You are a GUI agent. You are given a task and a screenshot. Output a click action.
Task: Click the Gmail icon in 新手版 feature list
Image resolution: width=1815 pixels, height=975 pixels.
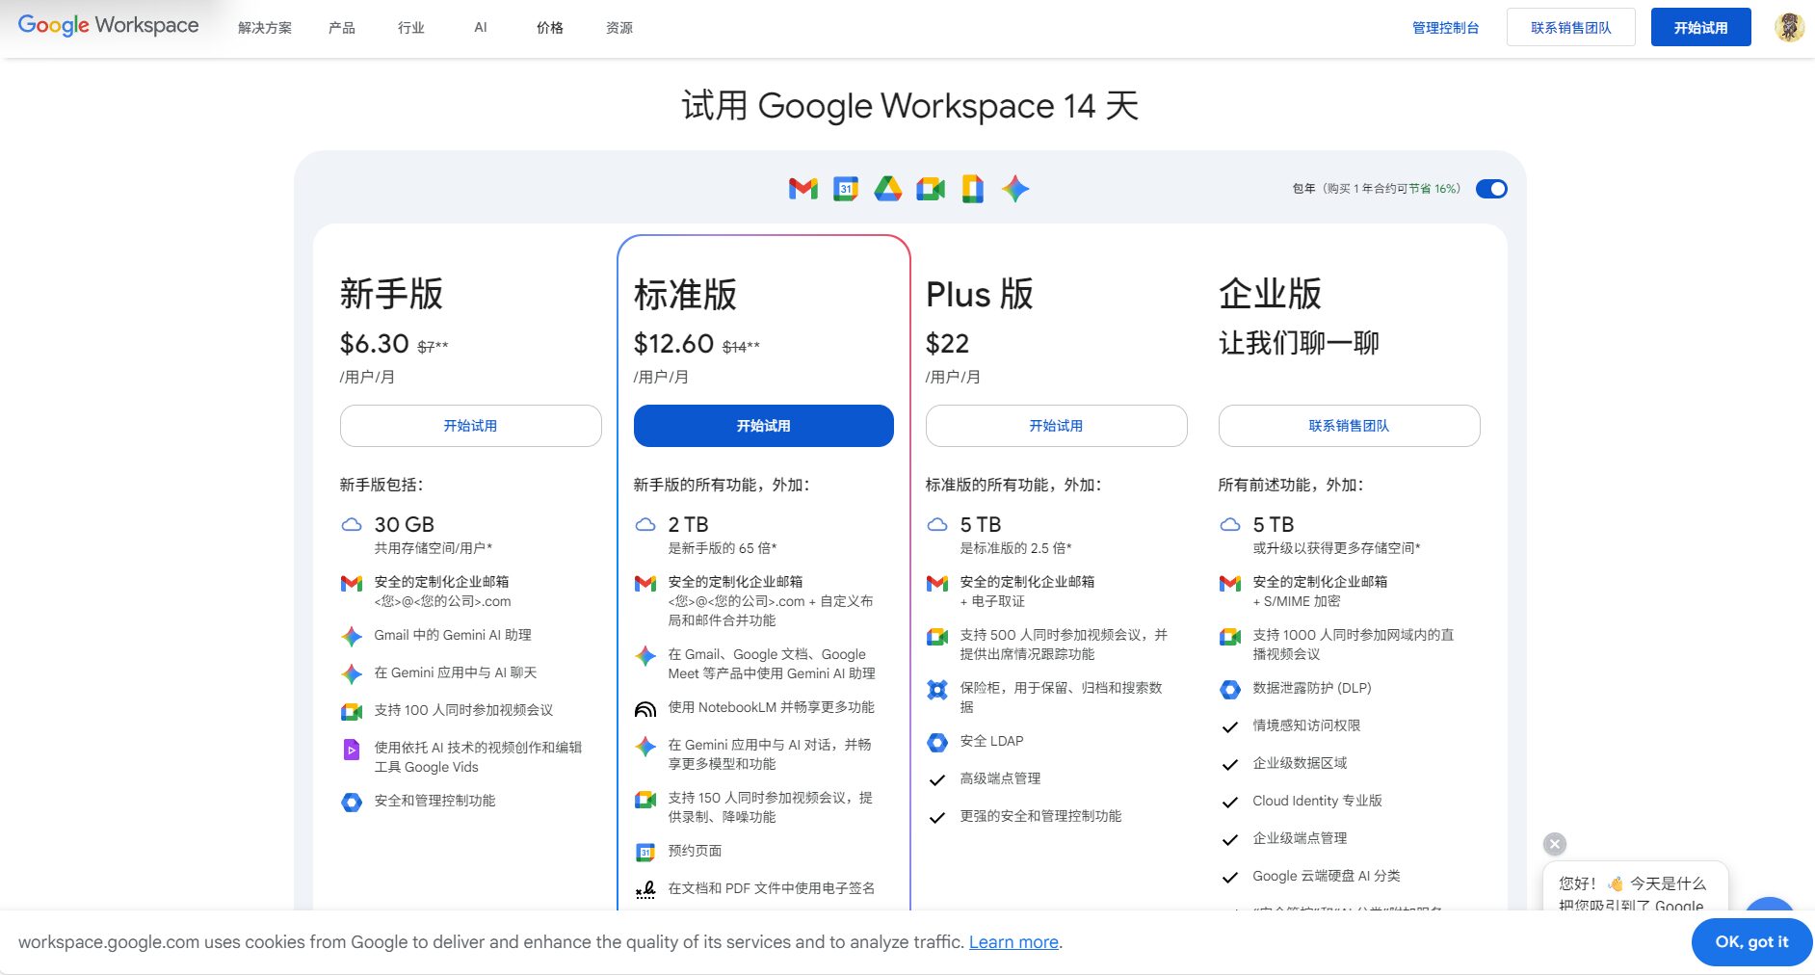click(x=352, y=583)
